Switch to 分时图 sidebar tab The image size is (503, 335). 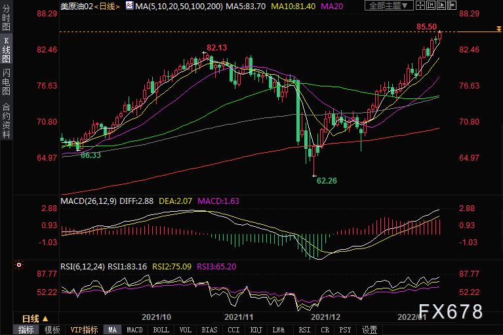(x=6, y=17)
